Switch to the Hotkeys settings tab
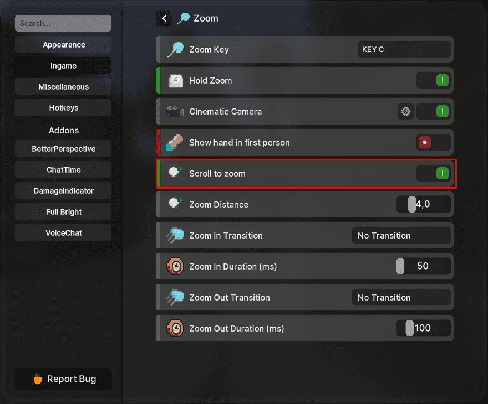Screen dimensions: 488x404 tap(63, 107)
